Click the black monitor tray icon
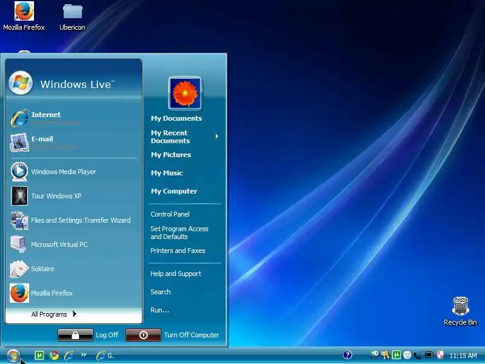Viewport: 485px width, 364px height. 429,355
